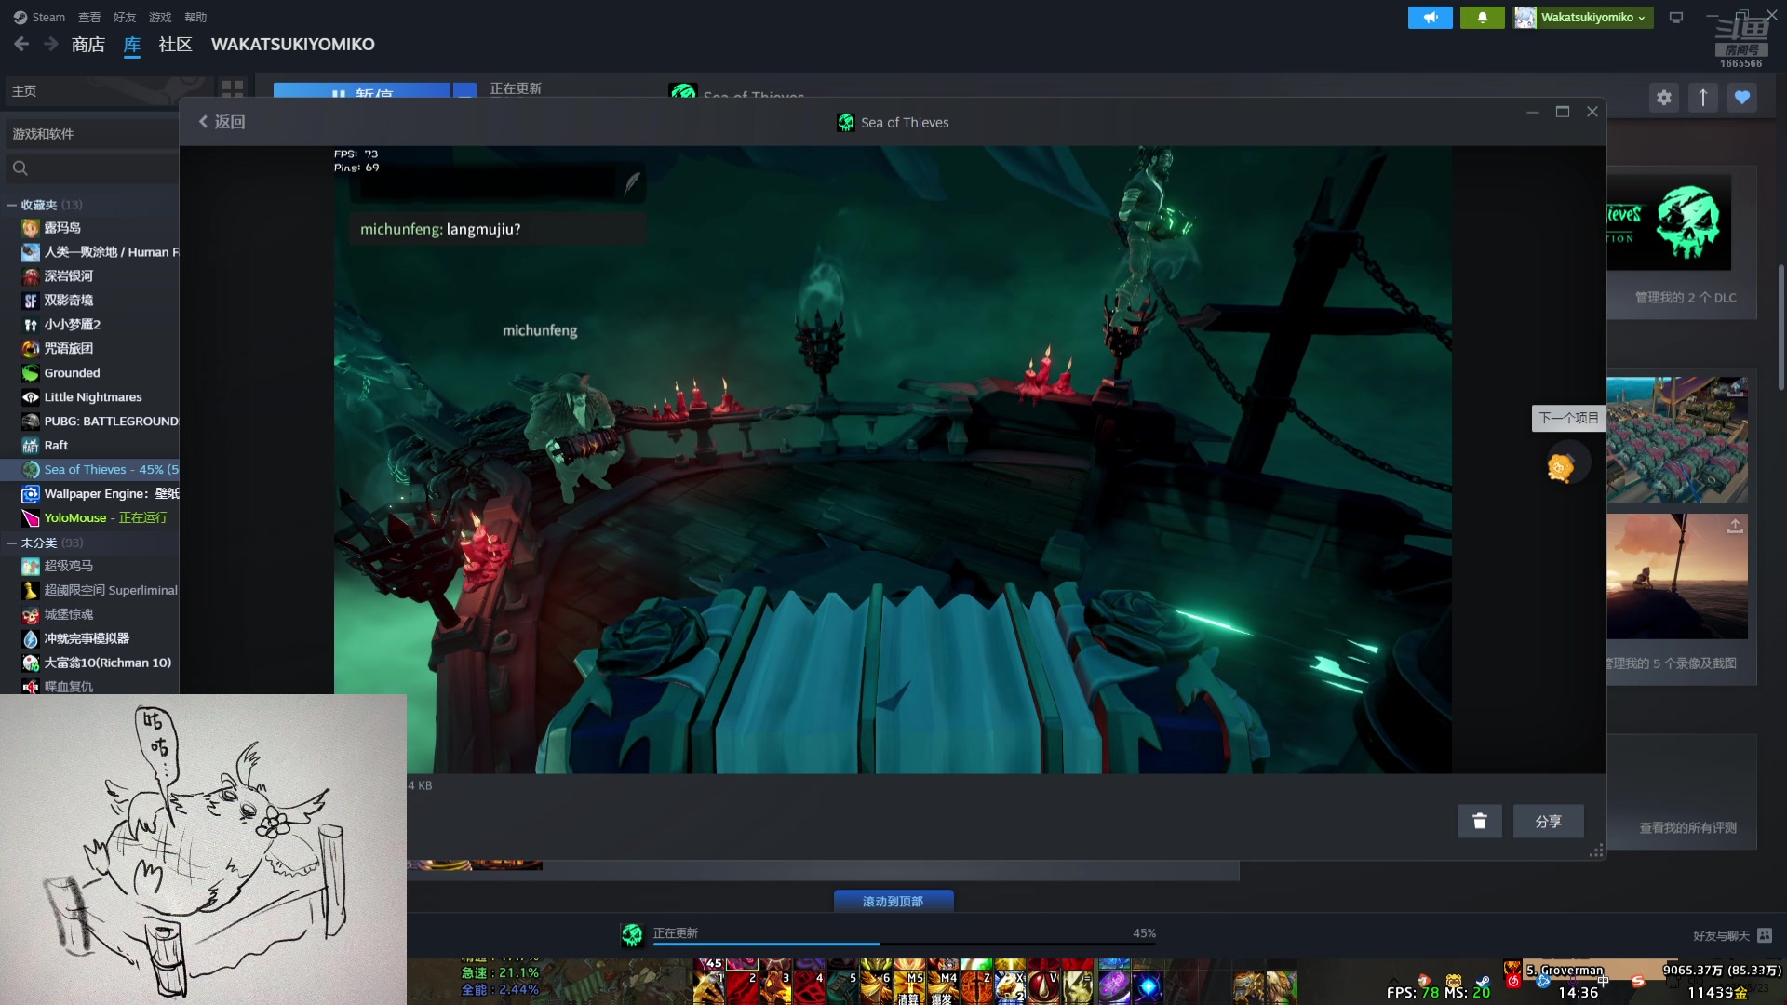Screen dimensions: 1787x1005
Task: Click the download progress bar at 45%
Action: [x=904, y=944]
